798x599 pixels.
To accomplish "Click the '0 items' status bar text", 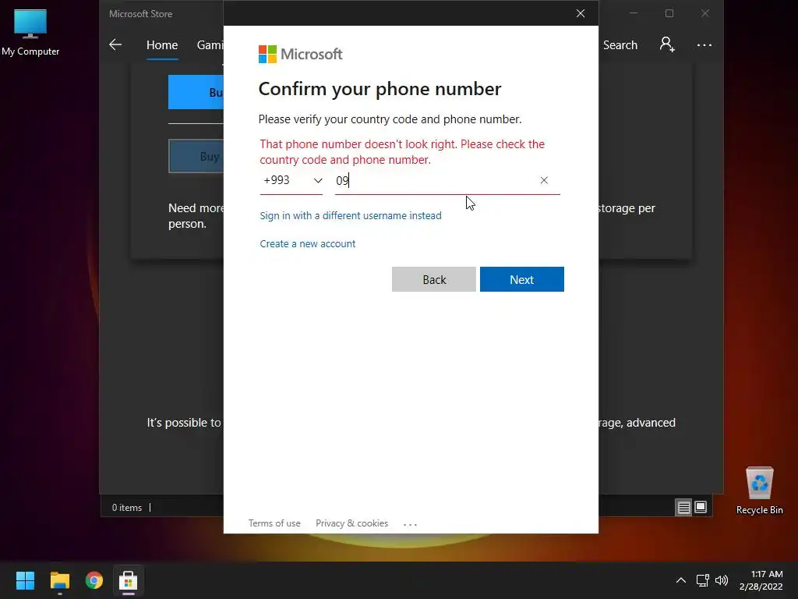I will point(127,508).
